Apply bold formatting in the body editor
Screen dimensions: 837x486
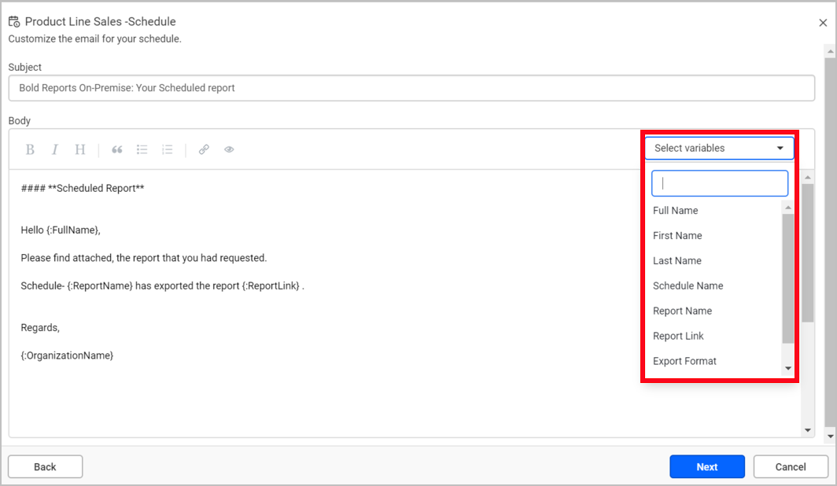(30, 149)
